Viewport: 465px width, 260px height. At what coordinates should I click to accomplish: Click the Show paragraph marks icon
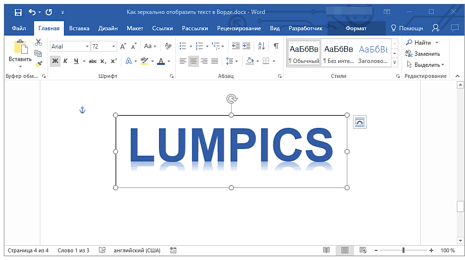click(276, 46)
